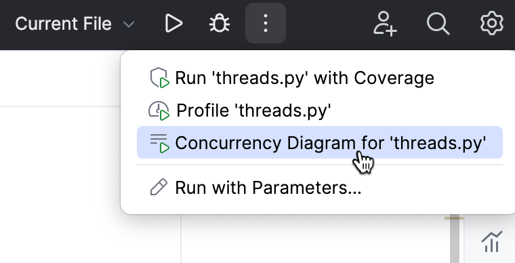Click the editor vertical scrollbar thumb
Image resolution: width=515 pixels, height=263 pixels.
(454, 241)
